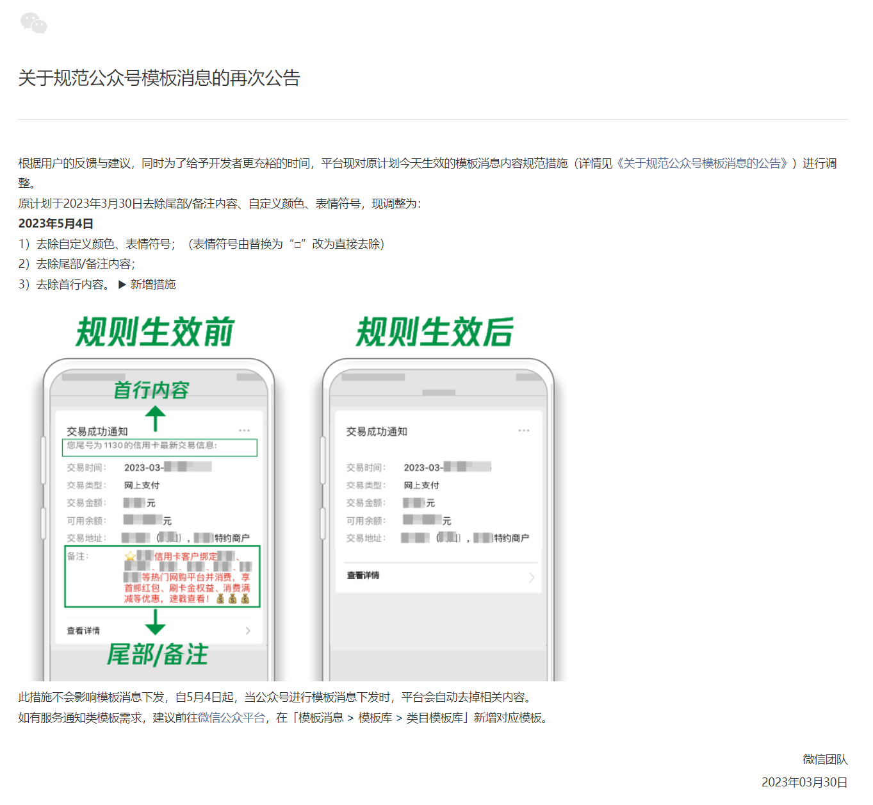
Task: Open the 关于规范公众号模板消息的公告 link
Action: click(702, 163)
